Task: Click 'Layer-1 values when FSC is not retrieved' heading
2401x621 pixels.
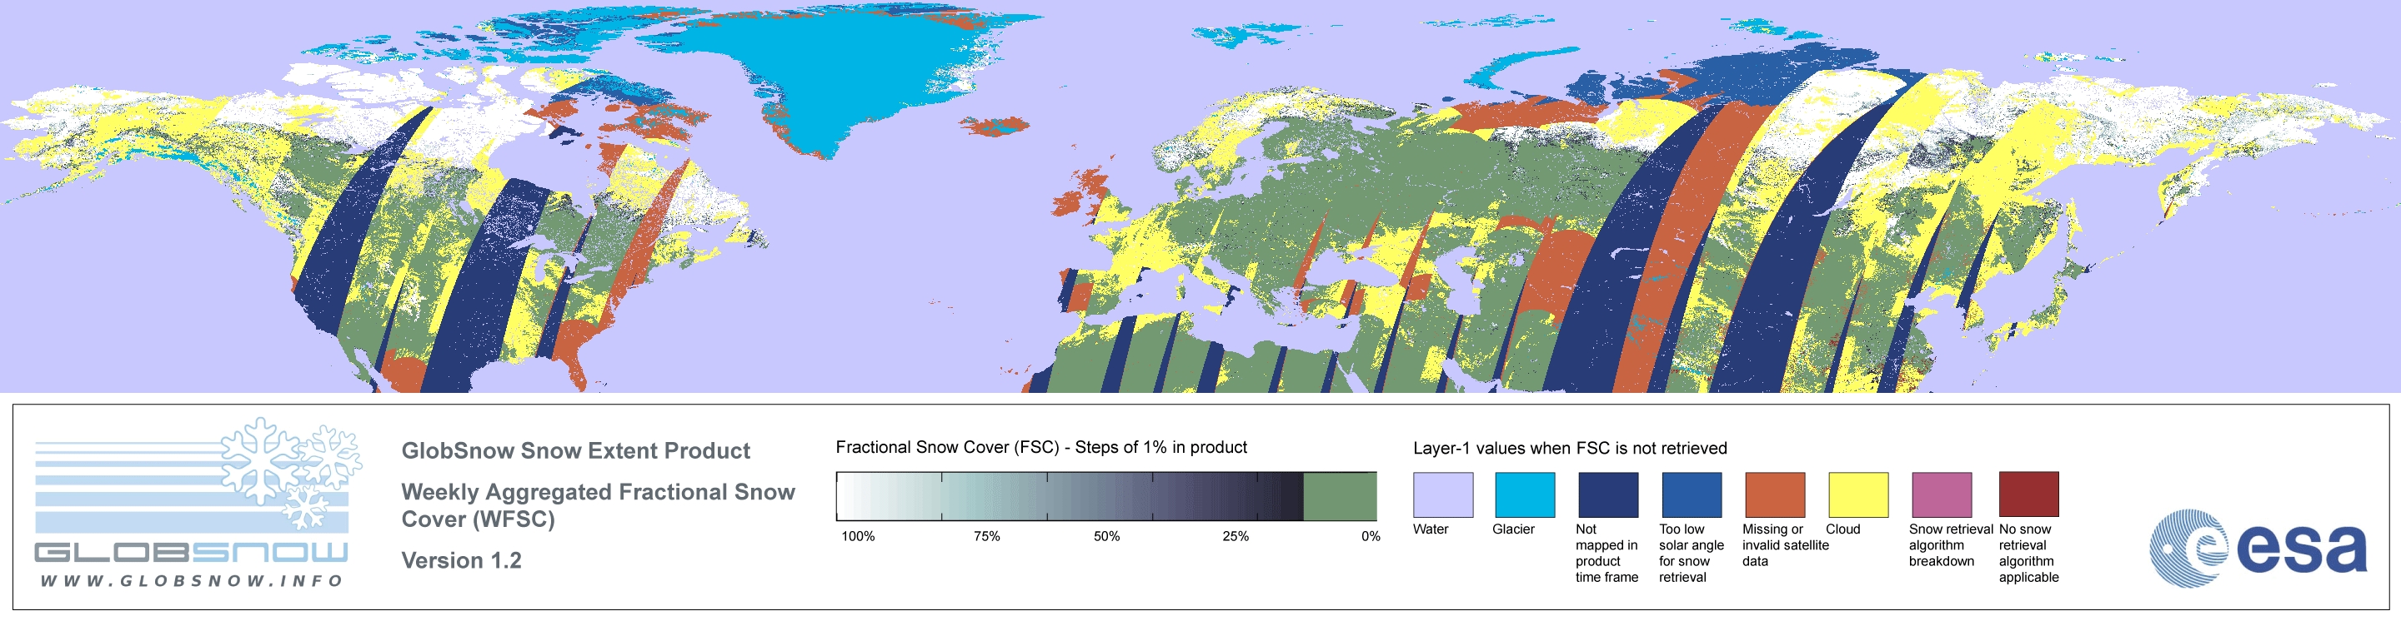Action: pyautogui.click(x=1570, y=448)
